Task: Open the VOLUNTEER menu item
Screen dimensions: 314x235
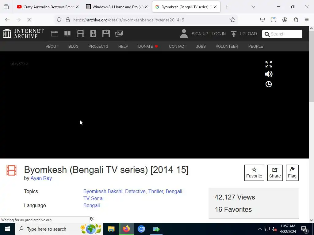Action: click(x=227, y=47)
